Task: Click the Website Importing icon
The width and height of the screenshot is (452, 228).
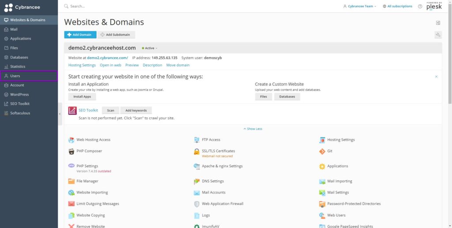Action: click(71, 193)
